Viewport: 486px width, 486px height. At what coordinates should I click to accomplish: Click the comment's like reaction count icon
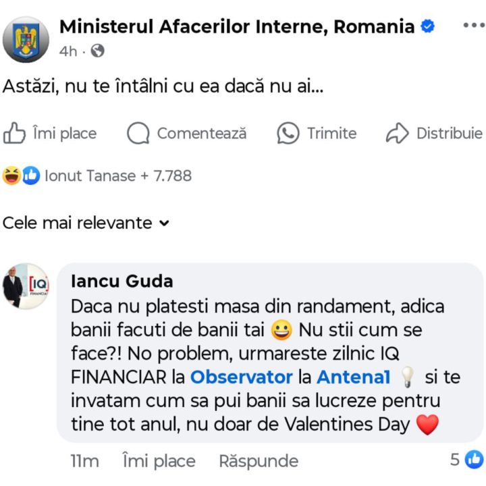click(475, 460)
